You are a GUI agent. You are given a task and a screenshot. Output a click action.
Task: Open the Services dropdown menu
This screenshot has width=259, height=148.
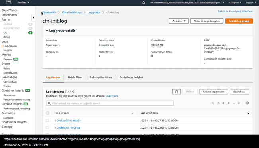pyautogui.click(x=23, y=2)
